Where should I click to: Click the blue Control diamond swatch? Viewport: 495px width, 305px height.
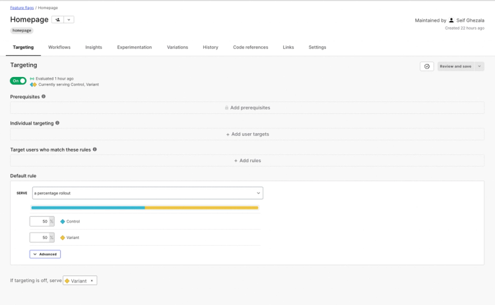[63, 221]
